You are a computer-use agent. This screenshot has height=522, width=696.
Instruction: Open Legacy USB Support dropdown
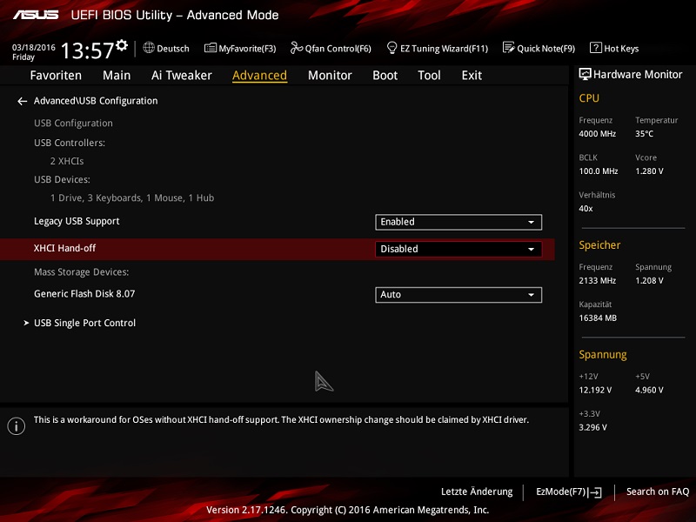point(458,222)
